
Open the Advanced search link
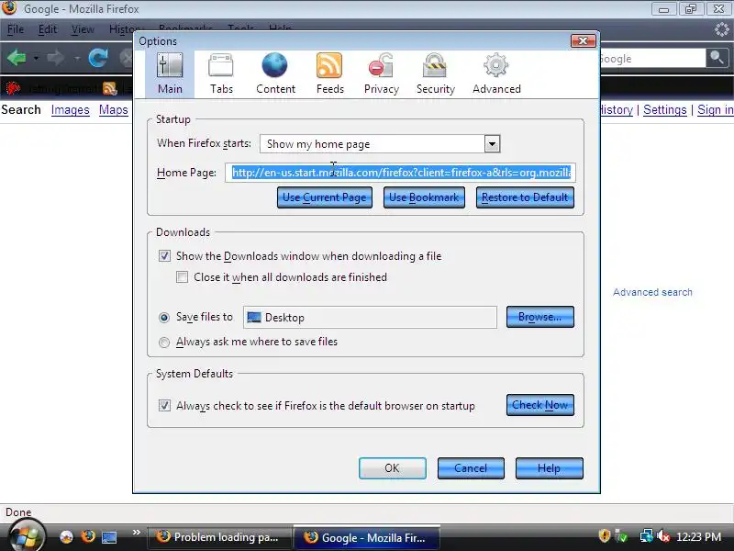(652, 292)
